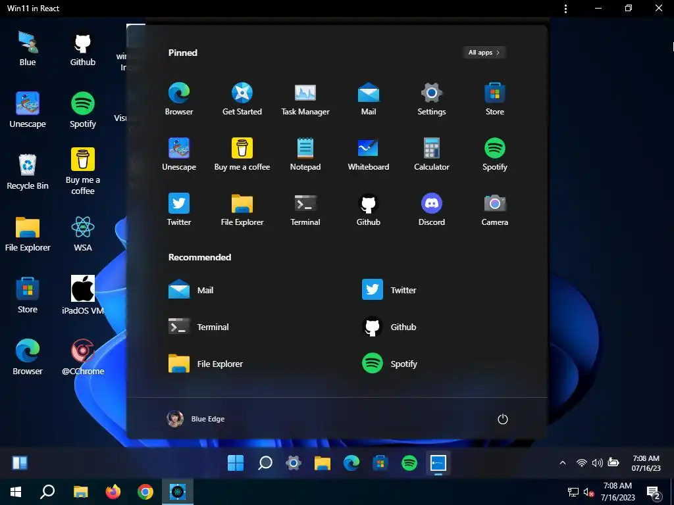The height and width of the screenshot is (505, 674).
Task: Select the Github desktop icon
Action: click(x=82, y=50)
